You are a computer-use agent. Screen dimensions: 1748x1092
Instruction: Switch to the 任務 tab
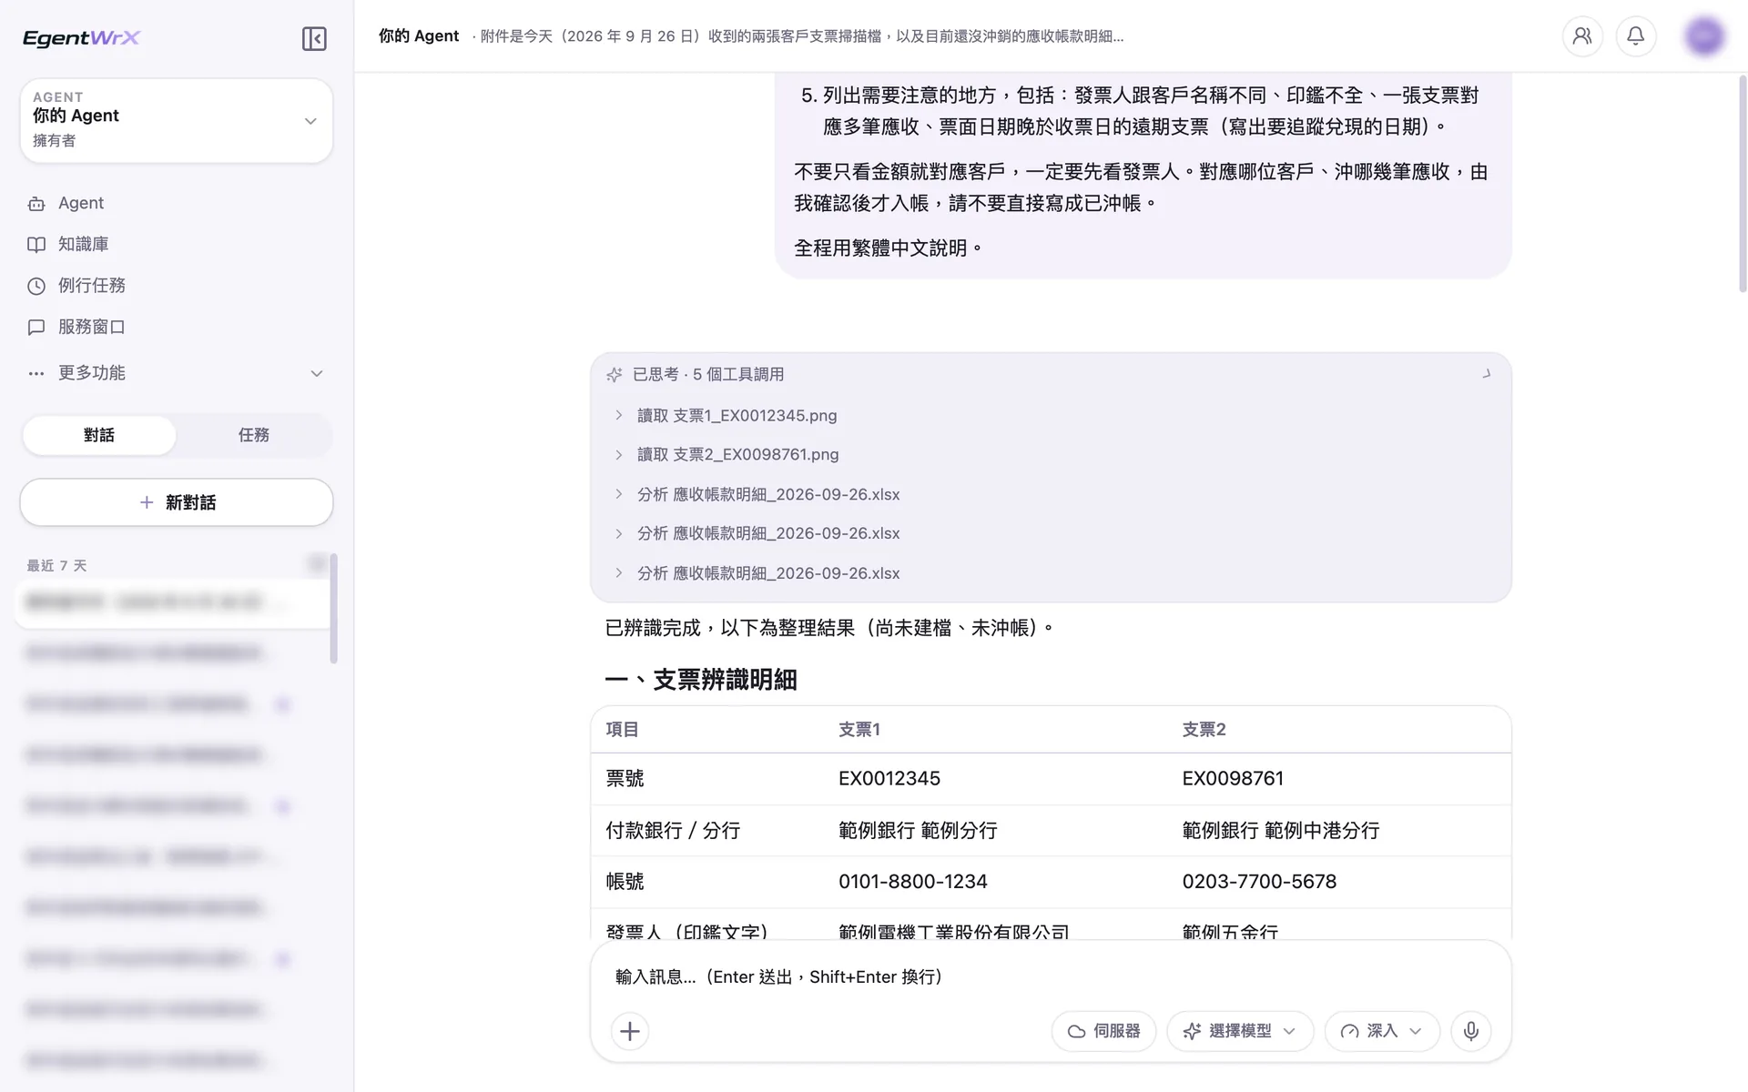(254, 435)
